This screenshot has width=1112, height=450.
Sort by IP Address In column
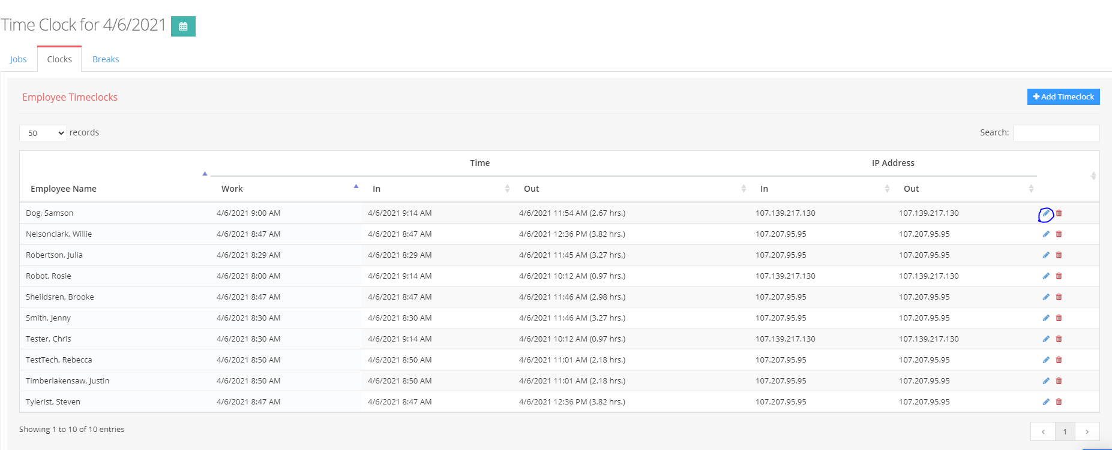click(821, 189)
